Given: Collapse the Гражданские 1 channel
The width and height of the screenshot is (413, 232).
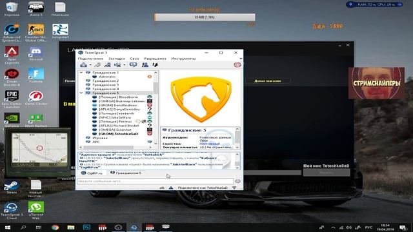Looking at the screenshot, I should point(81,73).
